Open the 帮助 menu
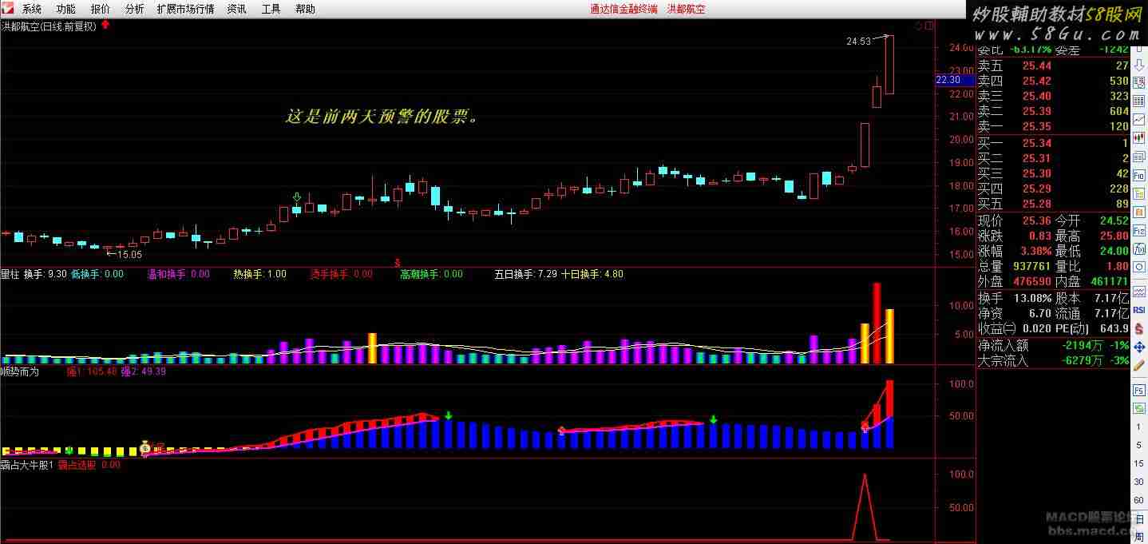This screenshot has width=1148, height=544. pyautogui.click(x=305, y=9)
